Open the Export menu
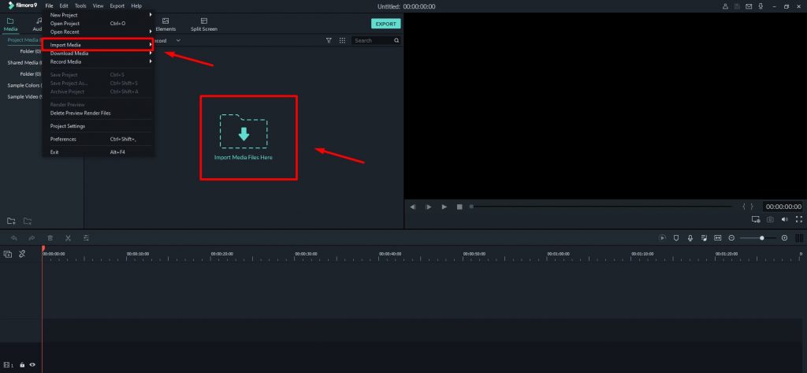The height and width of the screenshot is (373, 807). 117,6
